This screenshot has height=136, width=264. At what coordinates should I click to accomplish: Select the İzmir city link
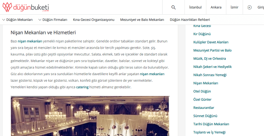(x=234, y=7)
